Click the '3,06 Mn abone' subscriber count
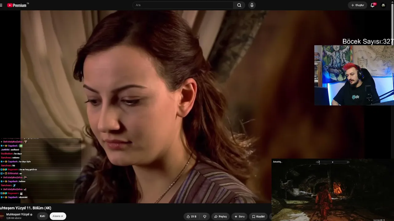 14,218
